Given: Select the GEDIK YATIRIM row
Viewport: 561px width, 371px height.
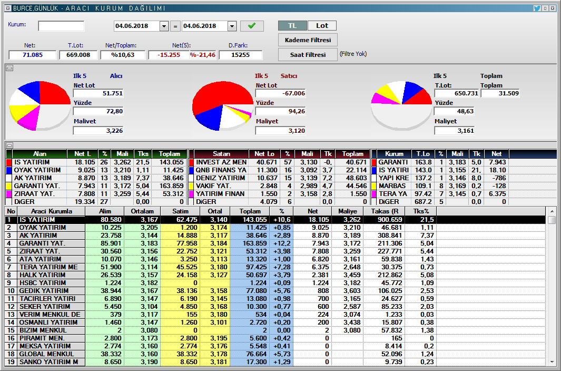Looking at the screenshot, I should pyautogui.click(x=275, y=291).
